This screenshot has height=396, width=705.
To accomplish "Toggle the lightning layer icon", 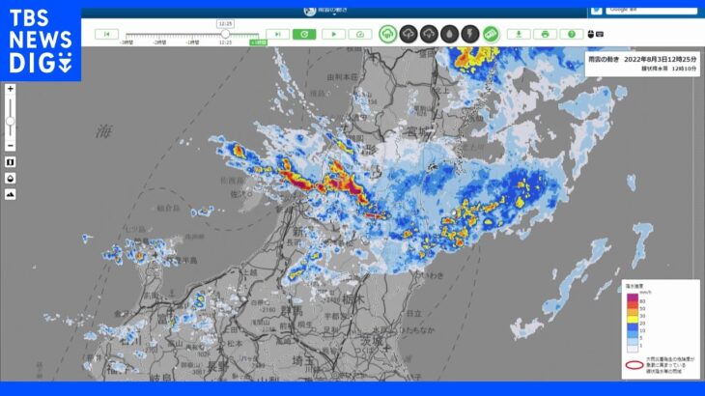I will [x=469, y=34].
